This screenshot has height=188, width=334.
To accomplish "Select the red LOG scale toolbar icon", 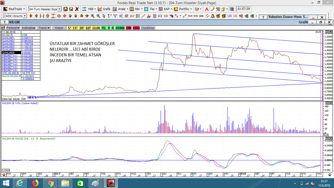I will tap(235, 16).
